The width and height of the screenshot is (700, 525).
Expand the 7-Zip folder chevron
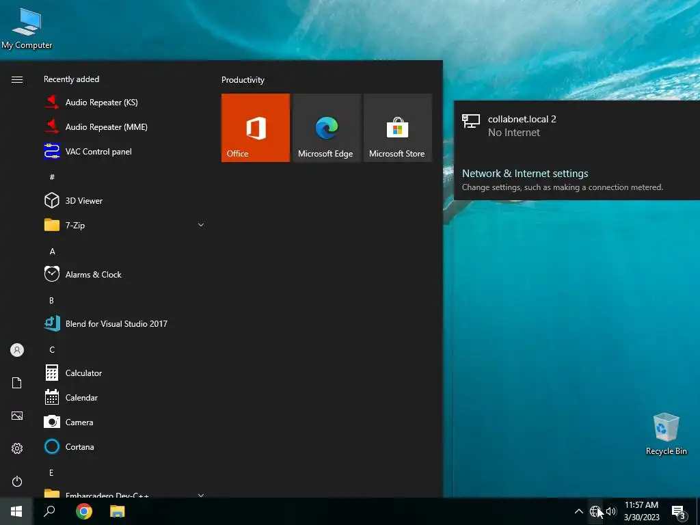coord(201,225)
